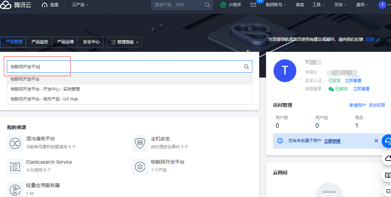Expand the 费用 menu
Viewport: 391px width, 197px height.
[362, 5]
